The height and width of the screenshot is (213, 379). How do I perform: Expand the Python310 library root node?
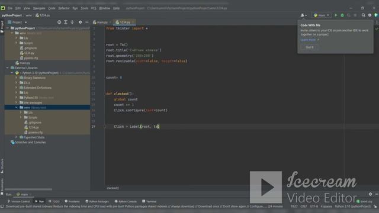coord(17,98)
